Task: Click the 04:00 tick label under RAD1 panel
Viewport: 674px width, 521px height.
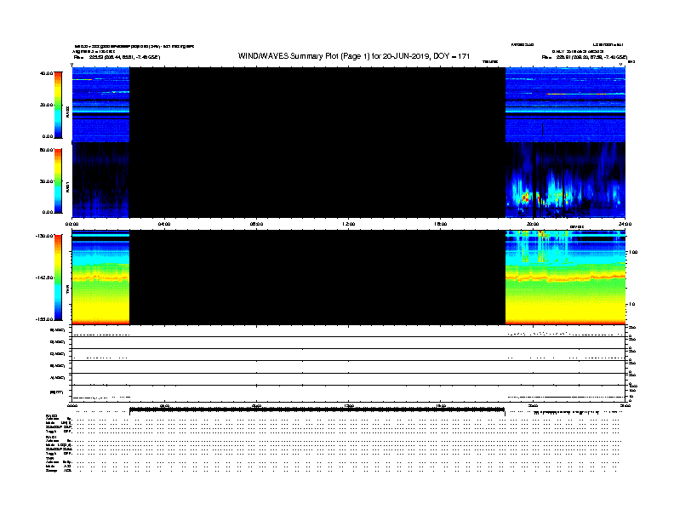Action: [164, 224]
